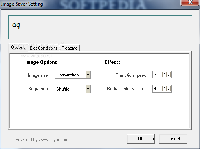This screenshot has width=200, height=149.
Task: Select the Optimization combo box field
Action: (x=73, y=75)
